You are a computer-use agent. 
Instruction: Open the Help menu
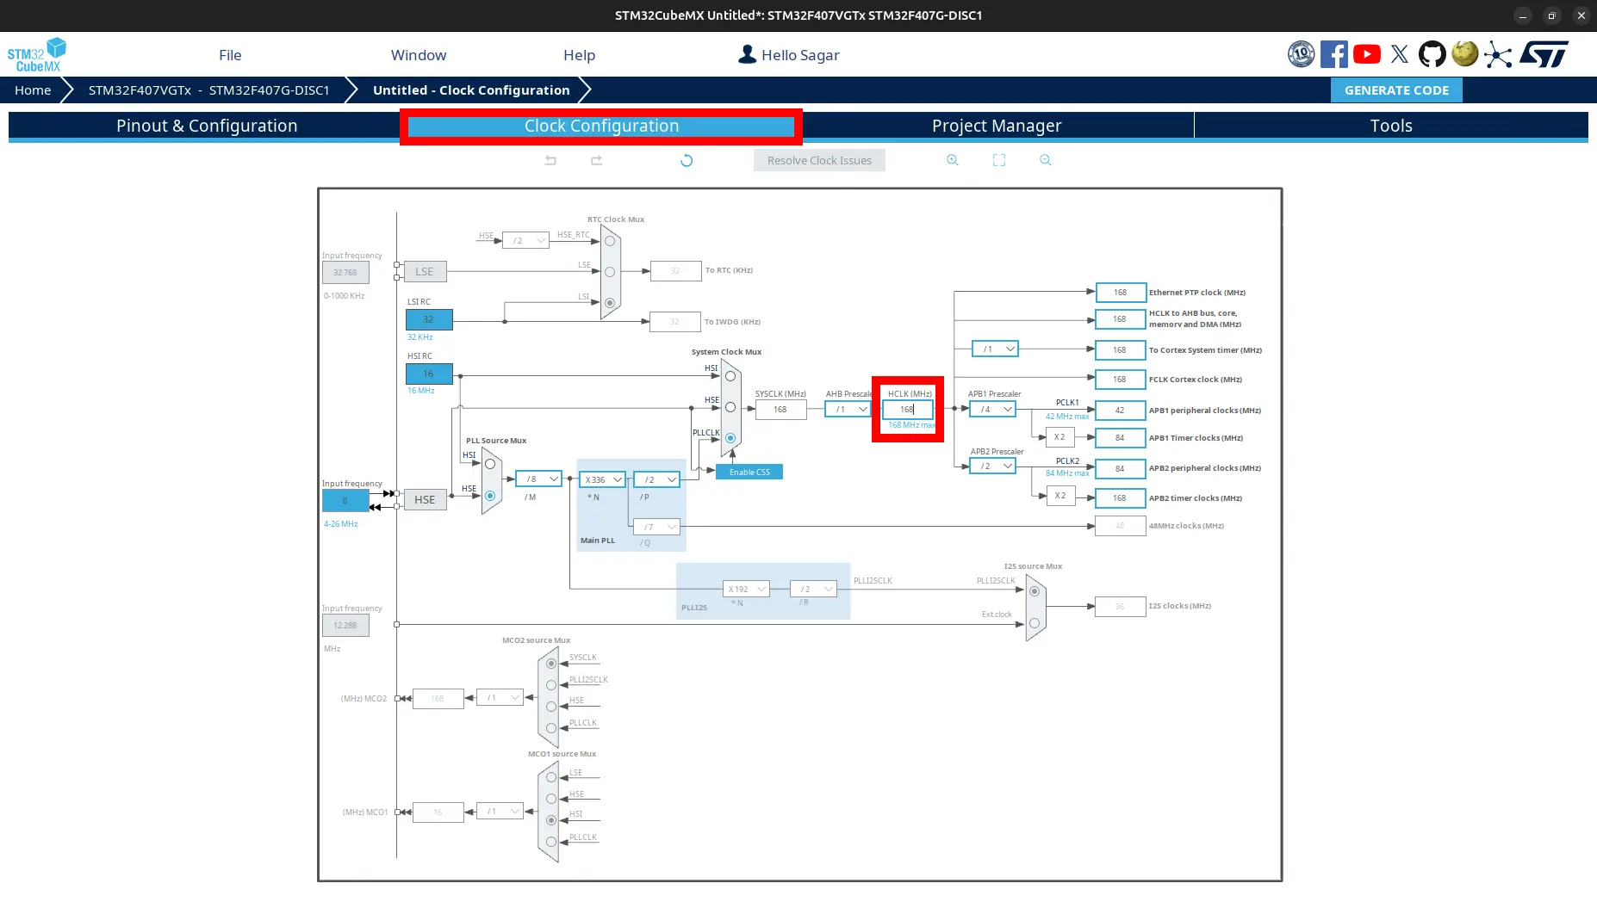tap(579, 55)
